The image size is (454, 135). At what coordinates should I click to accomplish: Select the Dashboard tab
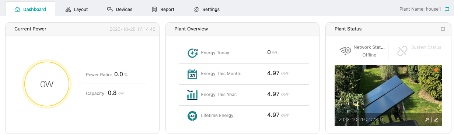30,10
